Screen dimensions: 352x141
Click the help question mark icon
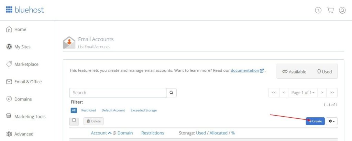click(x=318, y=10)
